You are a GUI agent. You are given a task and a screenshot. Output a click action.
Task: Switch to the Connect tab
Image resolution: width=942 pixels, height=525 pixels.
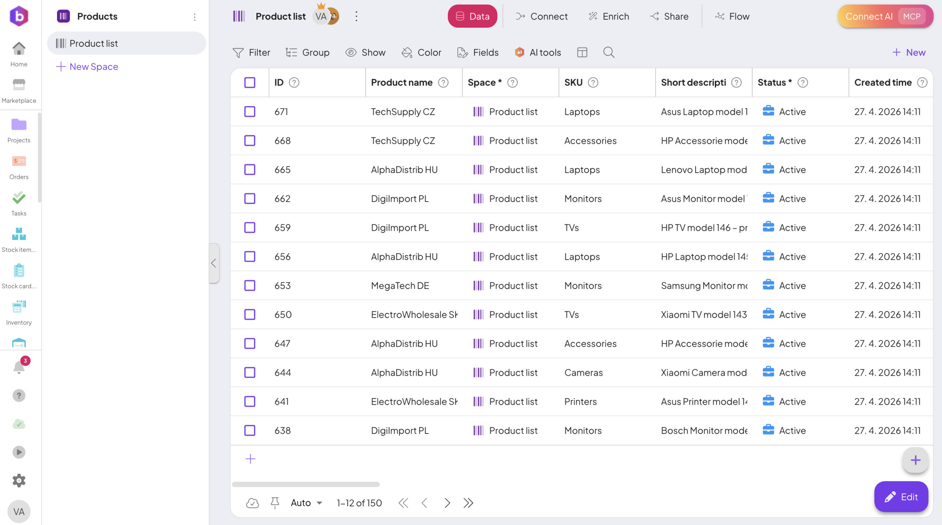click(x=542, y=16)
